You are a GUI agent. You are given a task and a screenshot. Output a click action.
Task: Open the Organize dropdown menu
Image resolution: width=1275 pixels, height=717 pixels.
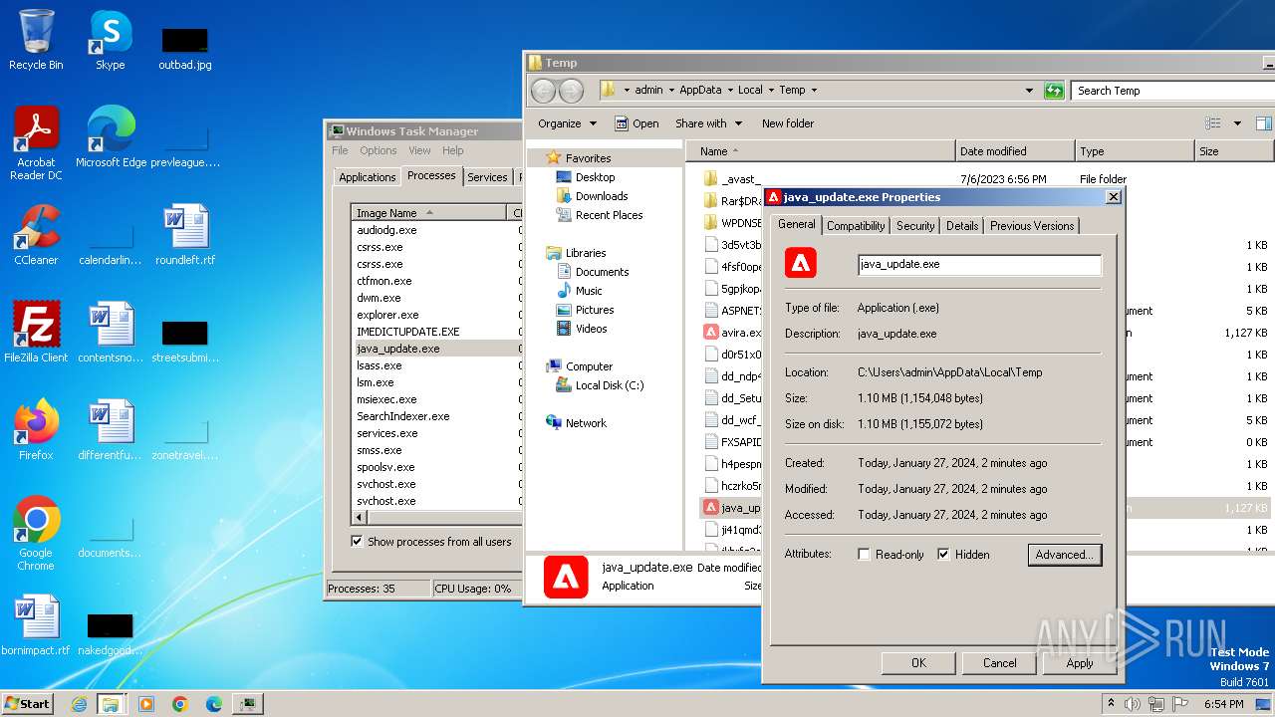click(x=567, y=123)
